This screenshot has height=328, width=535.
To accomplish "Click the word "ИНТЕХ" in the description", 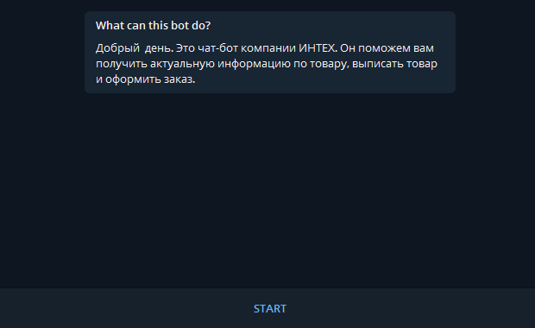I will (x=318, y=48).
